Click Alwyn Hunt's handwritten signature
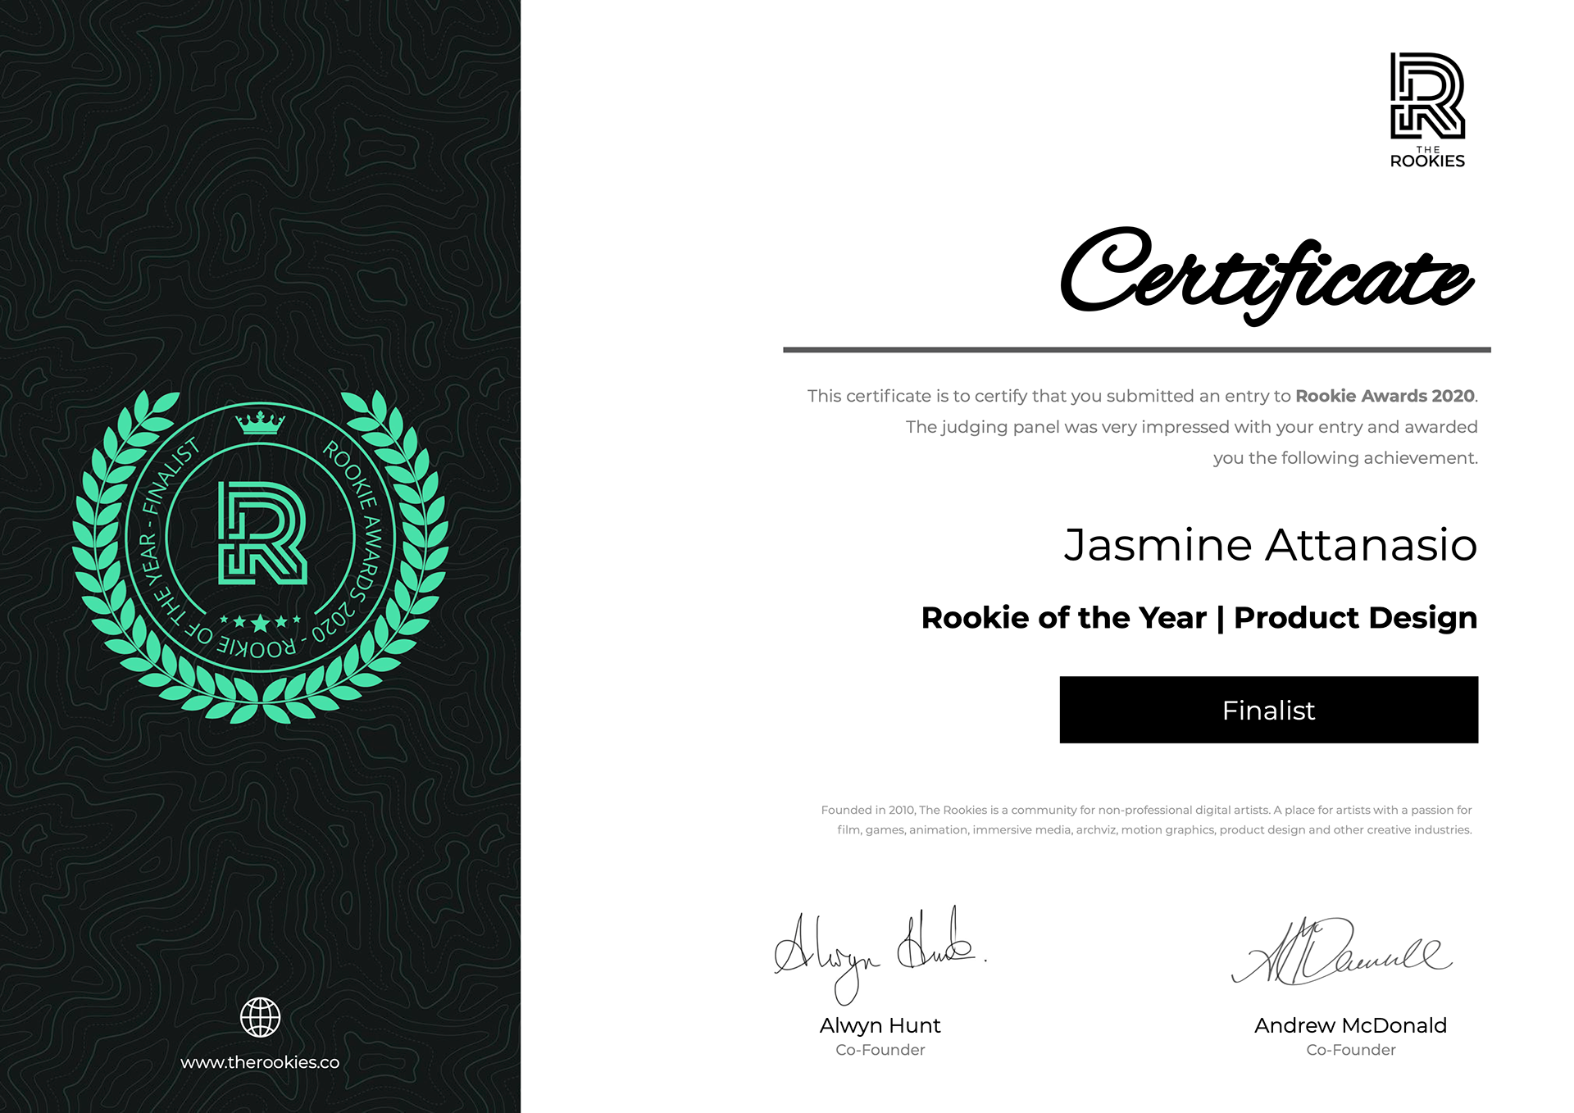Image resolution: width=1574 pixels, height=1113 pixels. [880, 955]
